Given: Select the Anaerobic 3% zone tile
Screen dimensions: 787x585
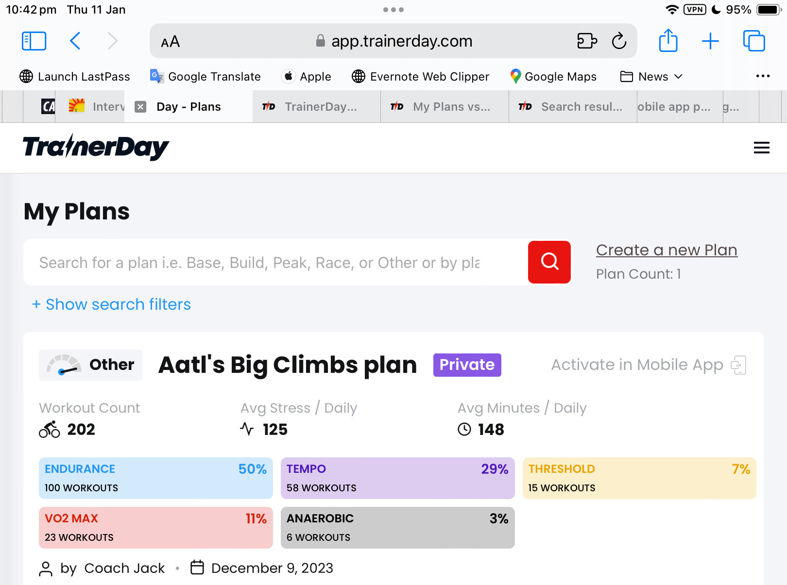Looking at the screenshot, I should 397,528.
